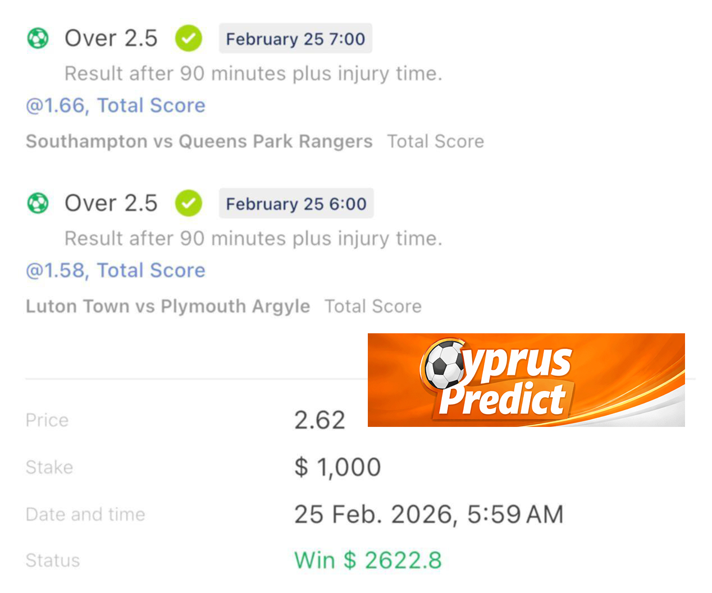Click the Win $ 2622.8 status
This screenshot has height=593, width=712.
click(368, 560)
